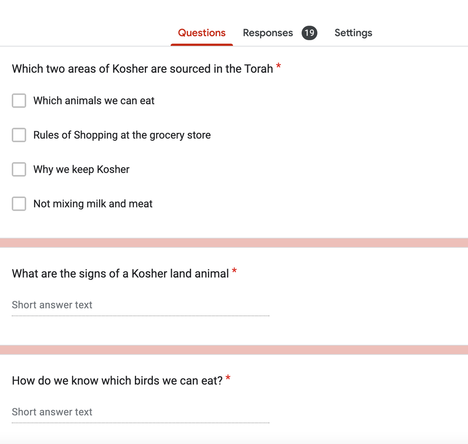Tick the "Rules of Shopping" checkbox
The height and width of the screenshot is (444, 468).
pos(19,135)
